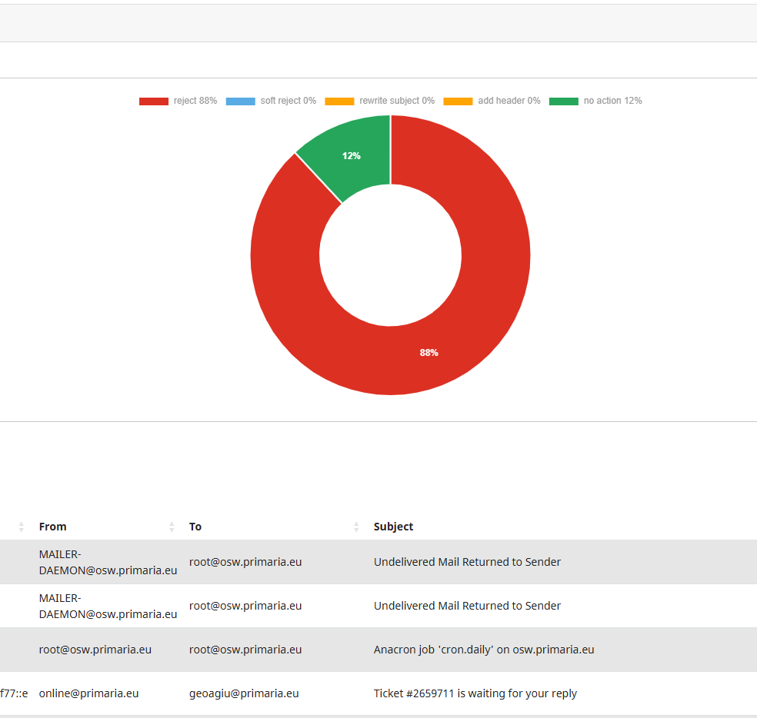Click the truncated 'f77::e' IP cell
Viewport: 757px width, 718px height.
click(14, 693)
